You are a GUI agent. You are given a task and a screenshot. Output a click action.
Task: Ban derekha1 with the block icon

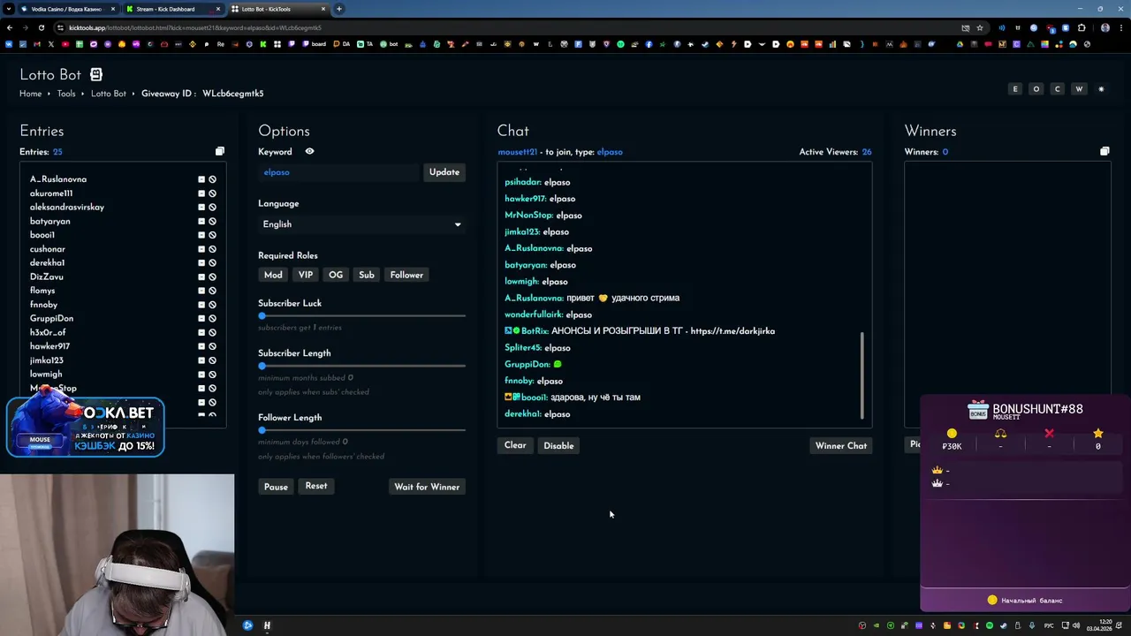[x=212, y=263]
